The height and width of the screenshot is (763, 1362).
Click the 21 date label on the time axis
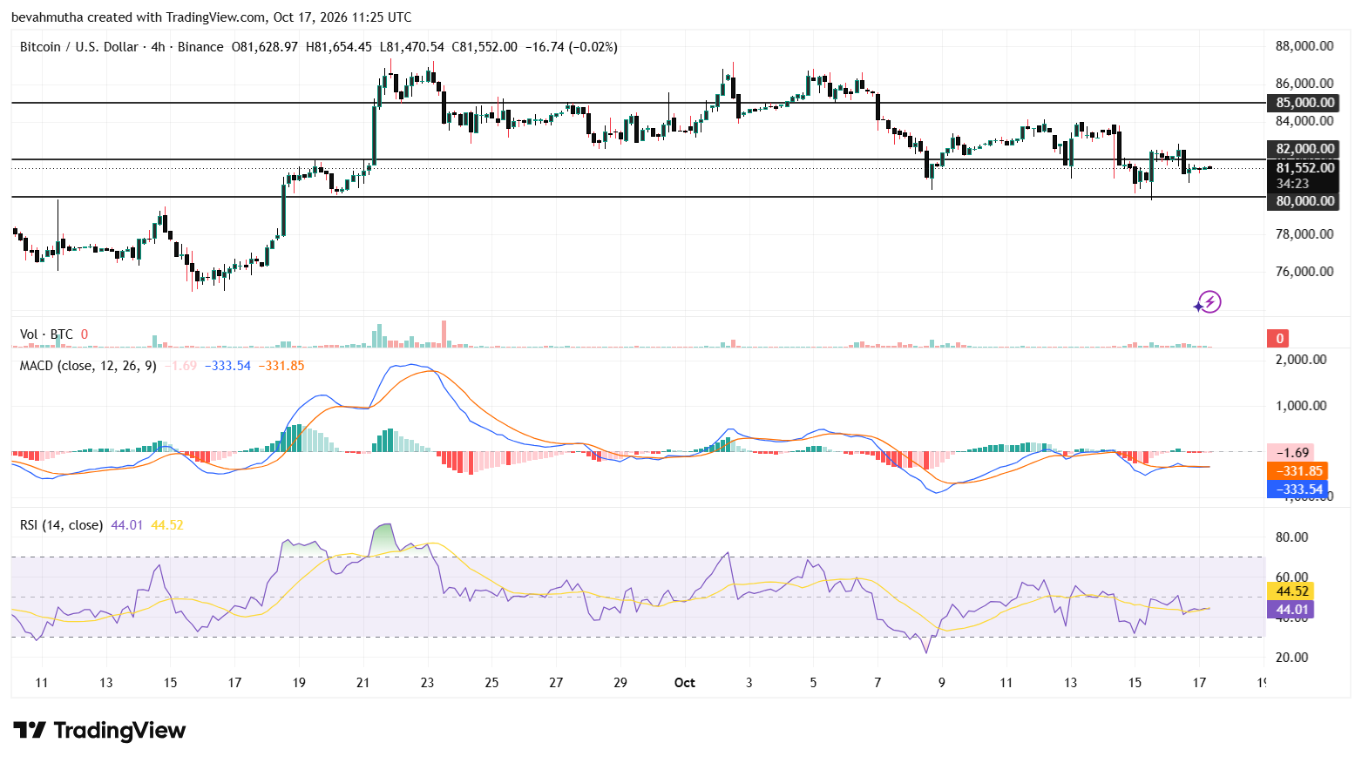click(363, 683)
